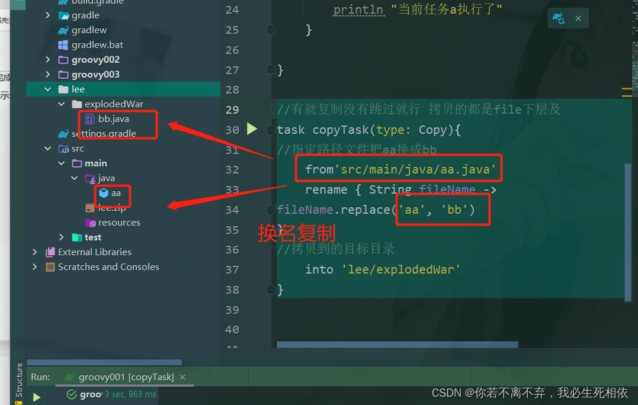Toggle fold at line 30 gutter
The height and width of the screenshot is (405, 638).
pos(271,130)
